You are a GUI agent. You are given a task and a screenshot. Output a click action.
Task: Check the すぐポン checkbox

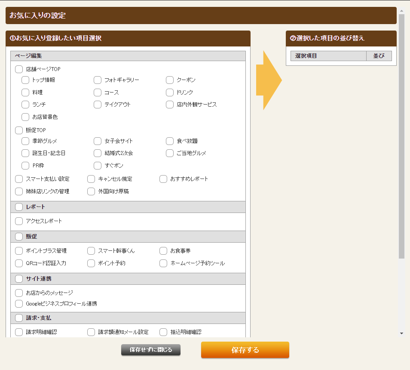pos(97,165)
